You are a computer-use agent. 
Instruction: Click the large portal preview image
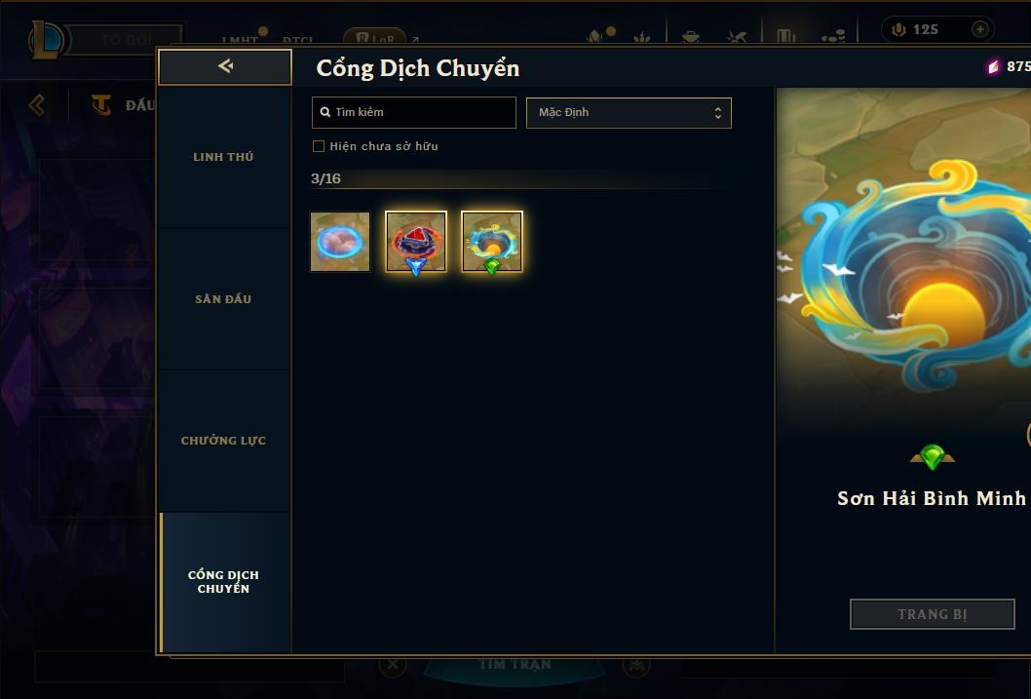903,259
